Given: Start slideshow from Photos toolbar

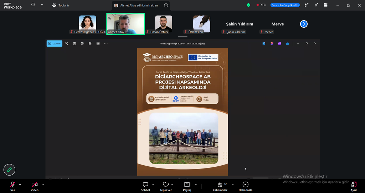Looking at the screenshot, I should 98,43.
